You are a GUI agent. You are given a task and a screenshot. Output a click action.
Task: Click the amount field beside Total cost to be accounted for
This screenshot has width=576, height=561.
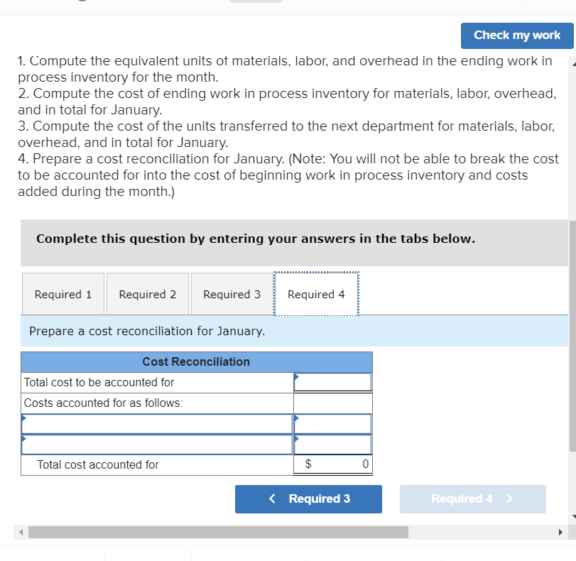334,382
